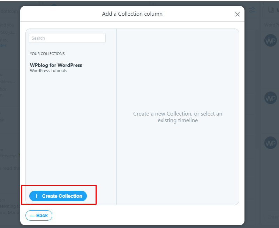The height and width of the screenshot is (228, 279).
Task: Click the YOUR COLLECTIONS section heading
Action: tap(47, 54)
